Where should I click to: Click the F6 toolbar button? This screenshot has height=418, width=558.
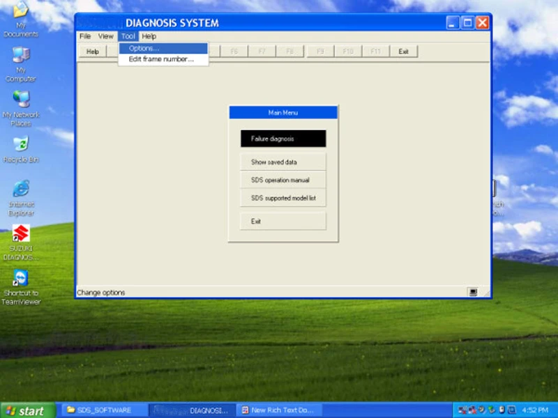coord(234,52)
